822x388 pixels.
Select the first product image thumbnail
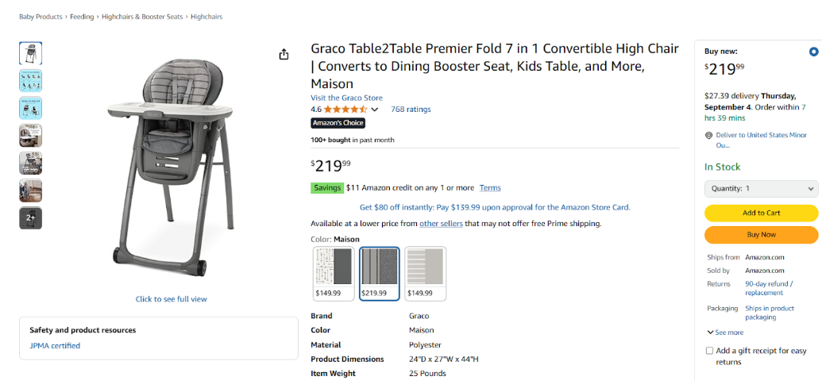pos(31,53)
